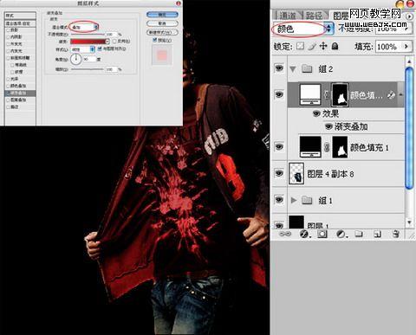Open the gradient picker arrow
416x335 pixels.
[x=107, y=42]
